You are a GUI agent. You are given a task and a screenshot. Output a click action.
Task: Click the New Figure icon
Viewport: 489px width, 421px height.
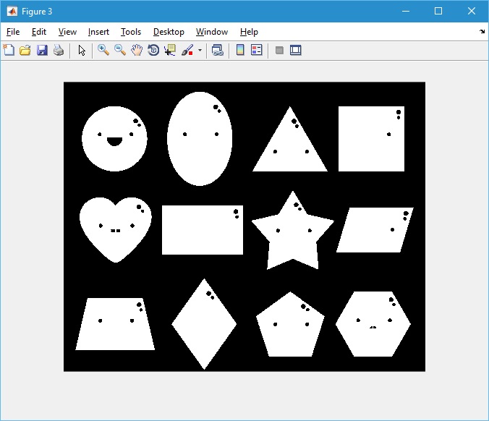coord(9,50)
